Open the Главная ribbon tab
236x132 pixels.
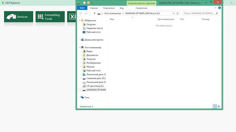[x=94, y=8]
